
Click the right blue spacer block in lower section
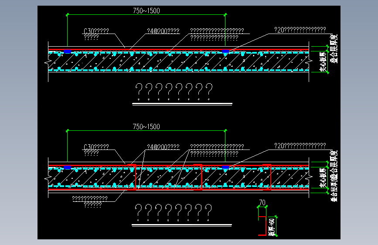[225, 167]
